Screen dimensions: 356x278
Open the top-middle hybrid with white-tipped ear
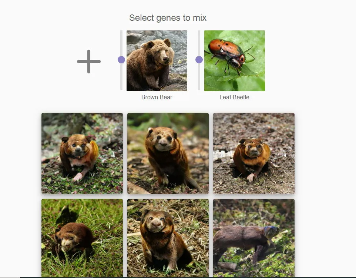tap(168, 153)
